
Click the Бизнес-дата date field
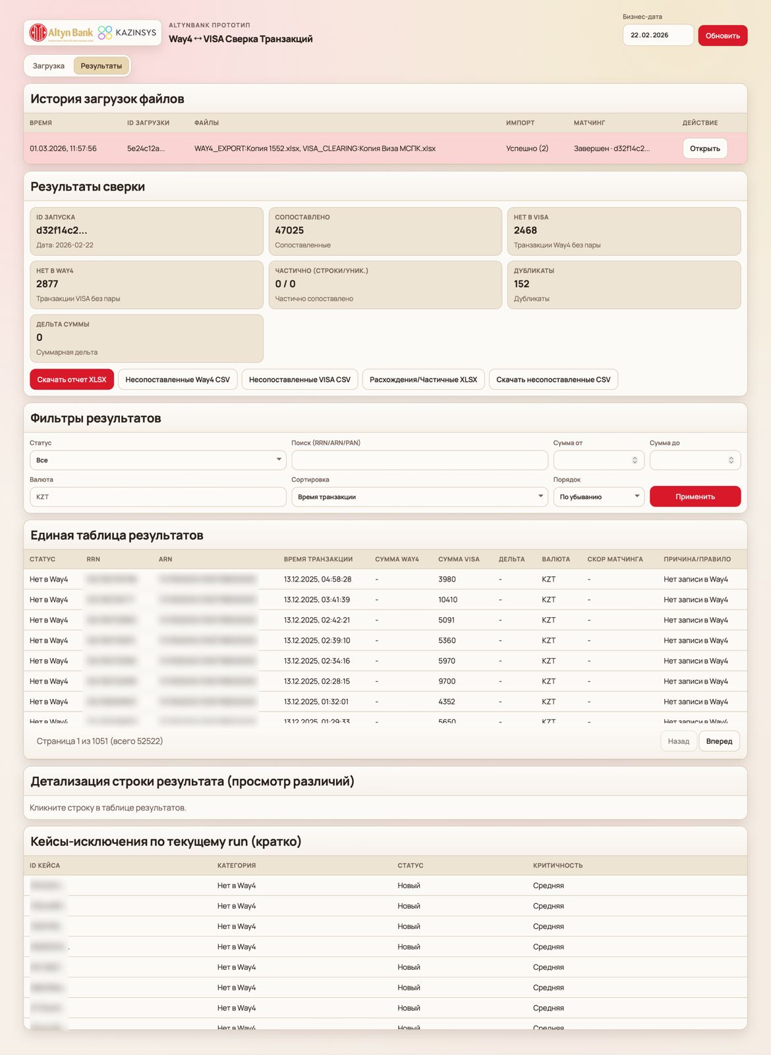click(x=657, y=35)
